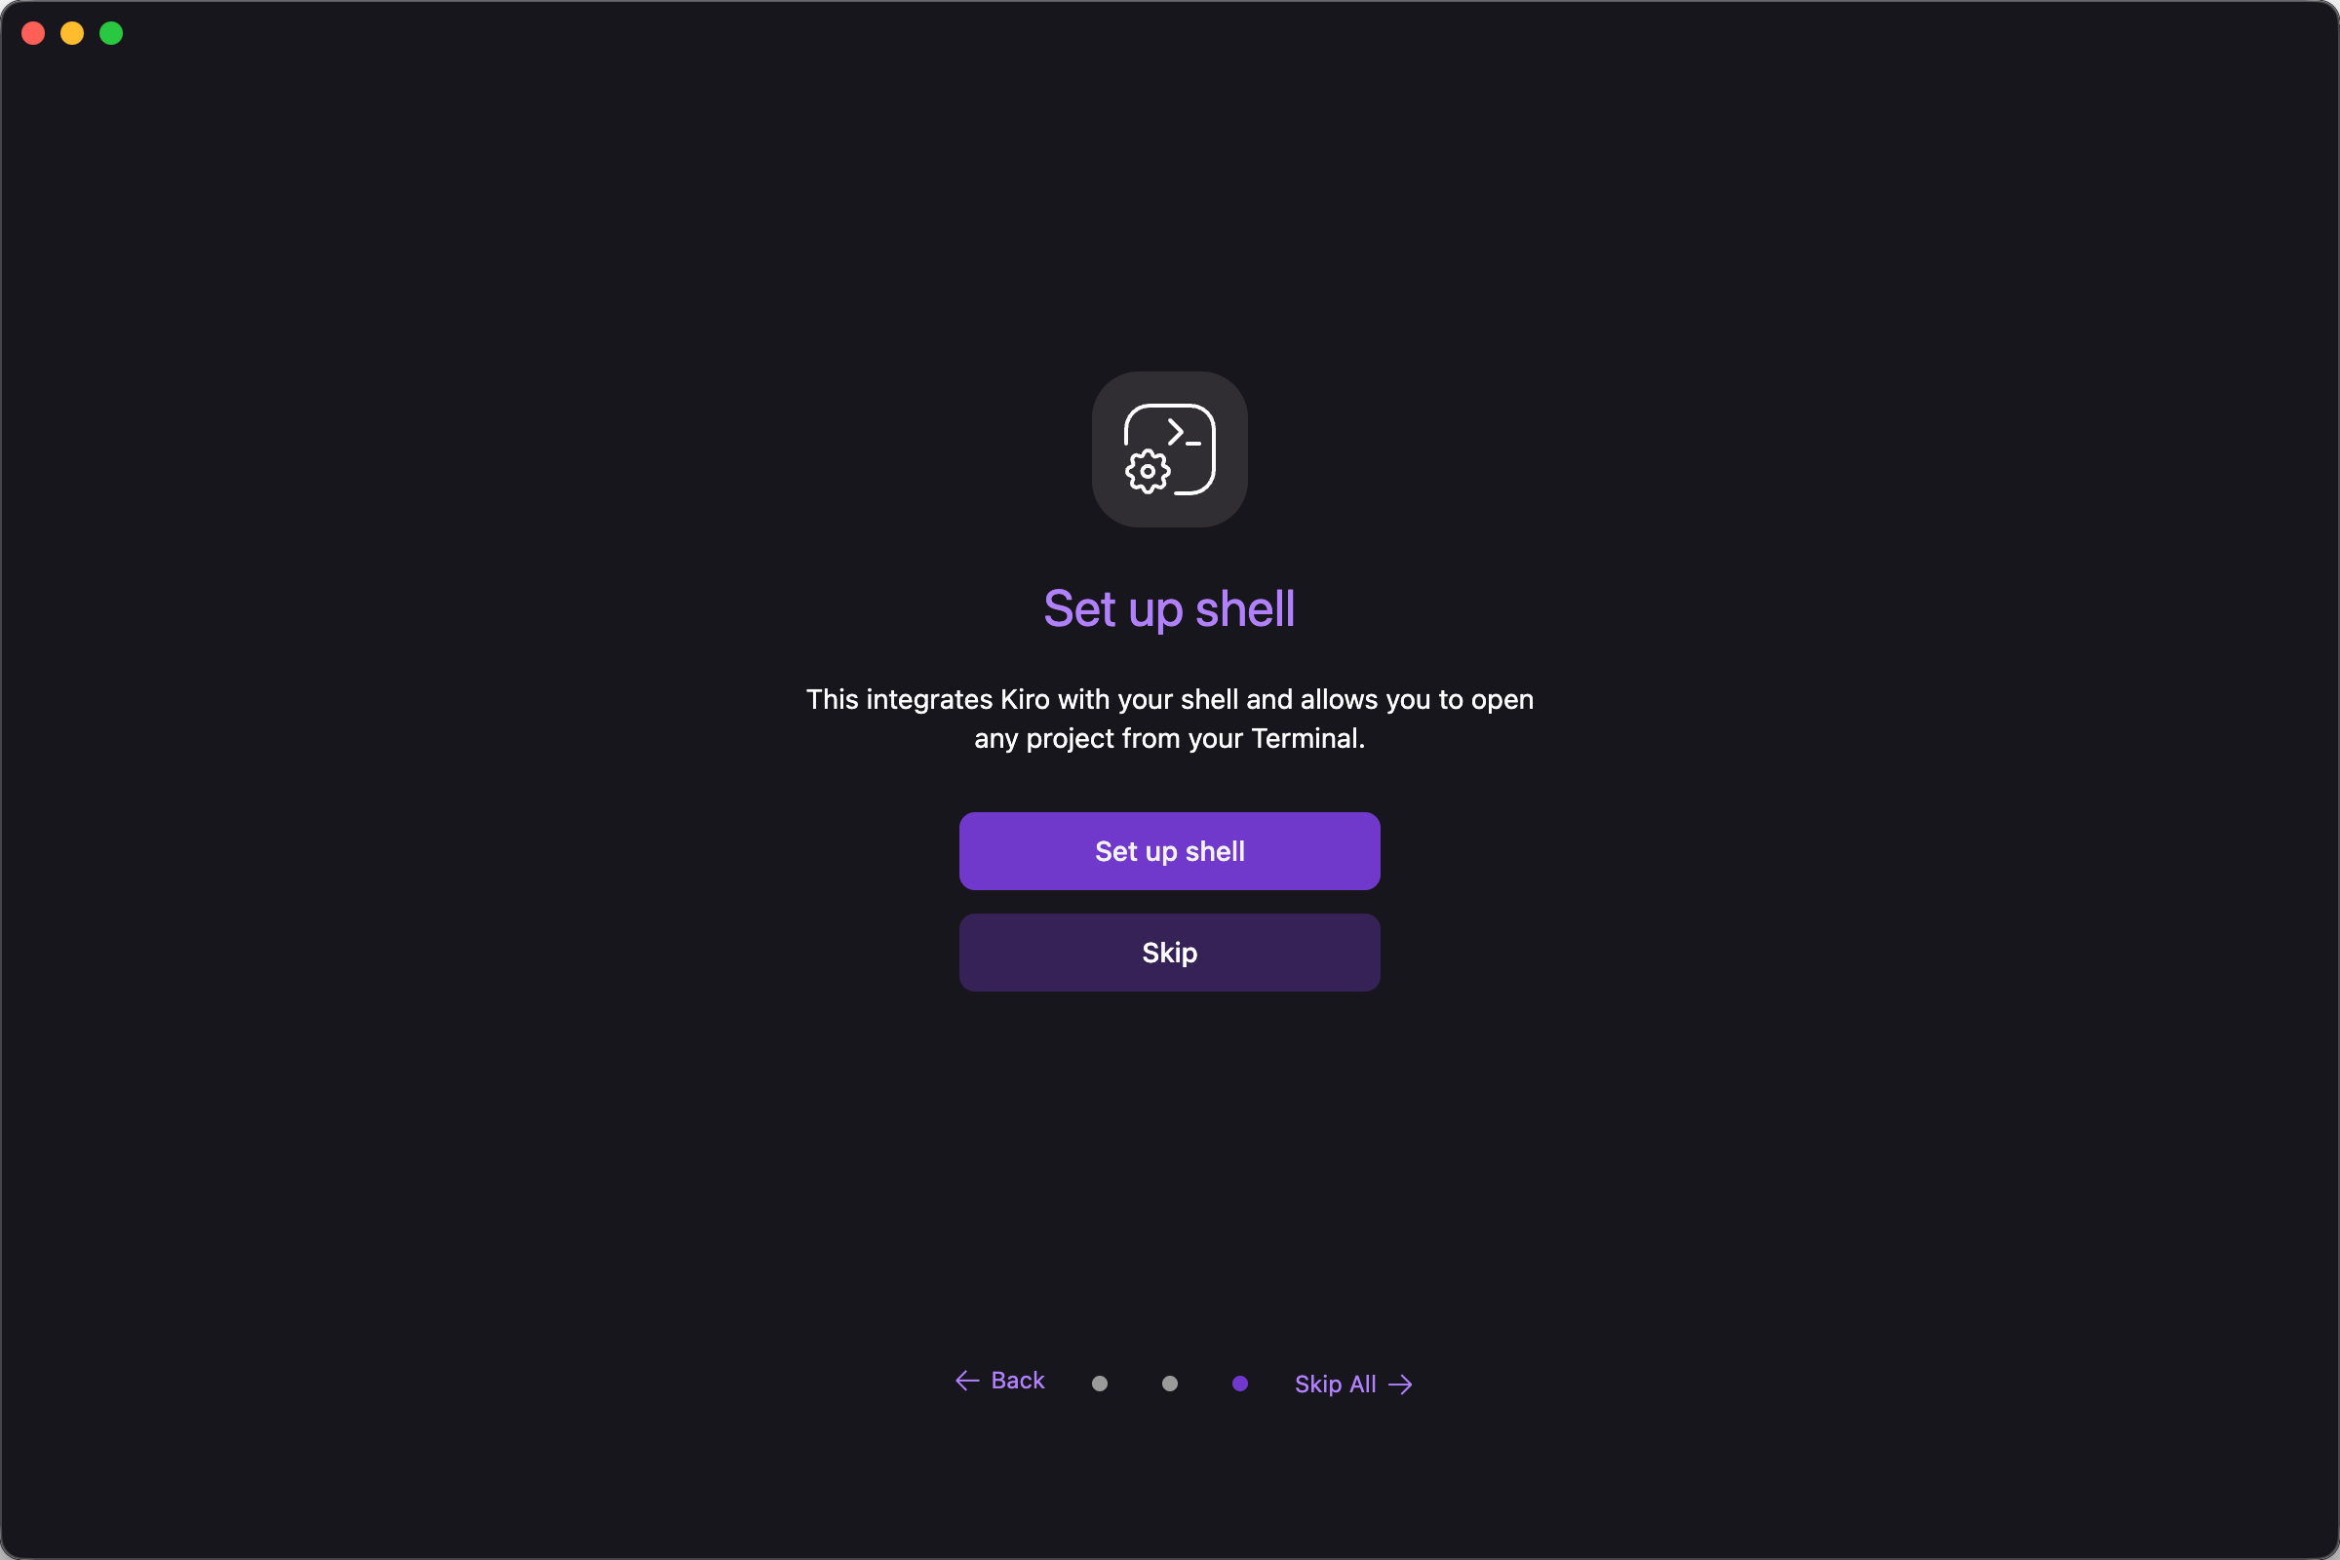Screen dimensions: 2340x1560
Task: Click the left arrow beside Back
Action: pos(967,1381)
